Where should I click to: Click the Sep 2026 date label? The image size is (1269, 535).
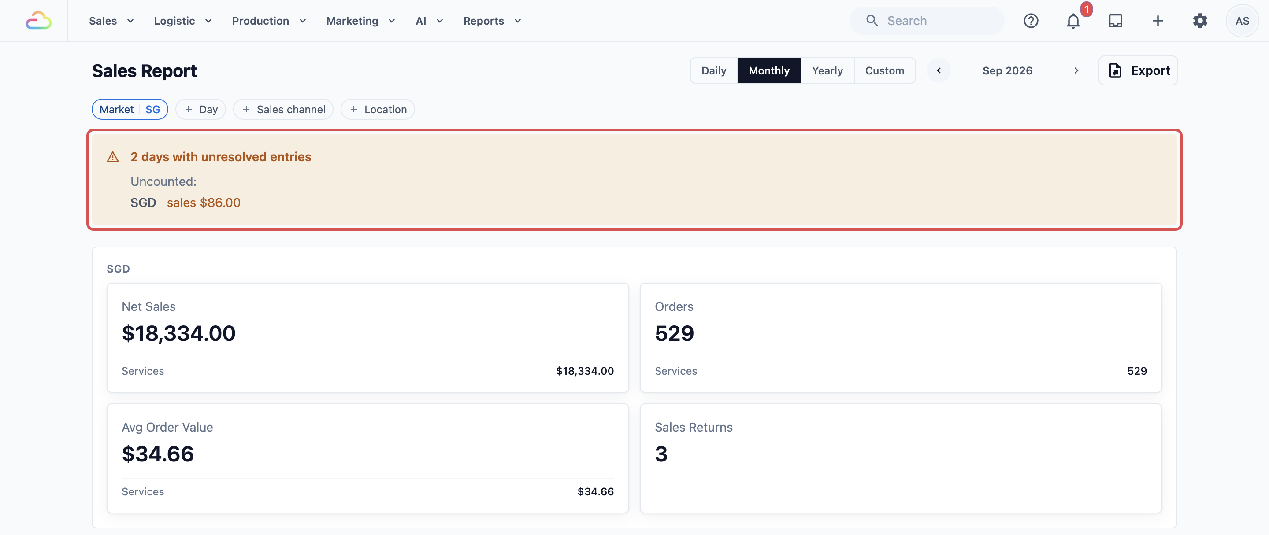tap(1007, 70)
